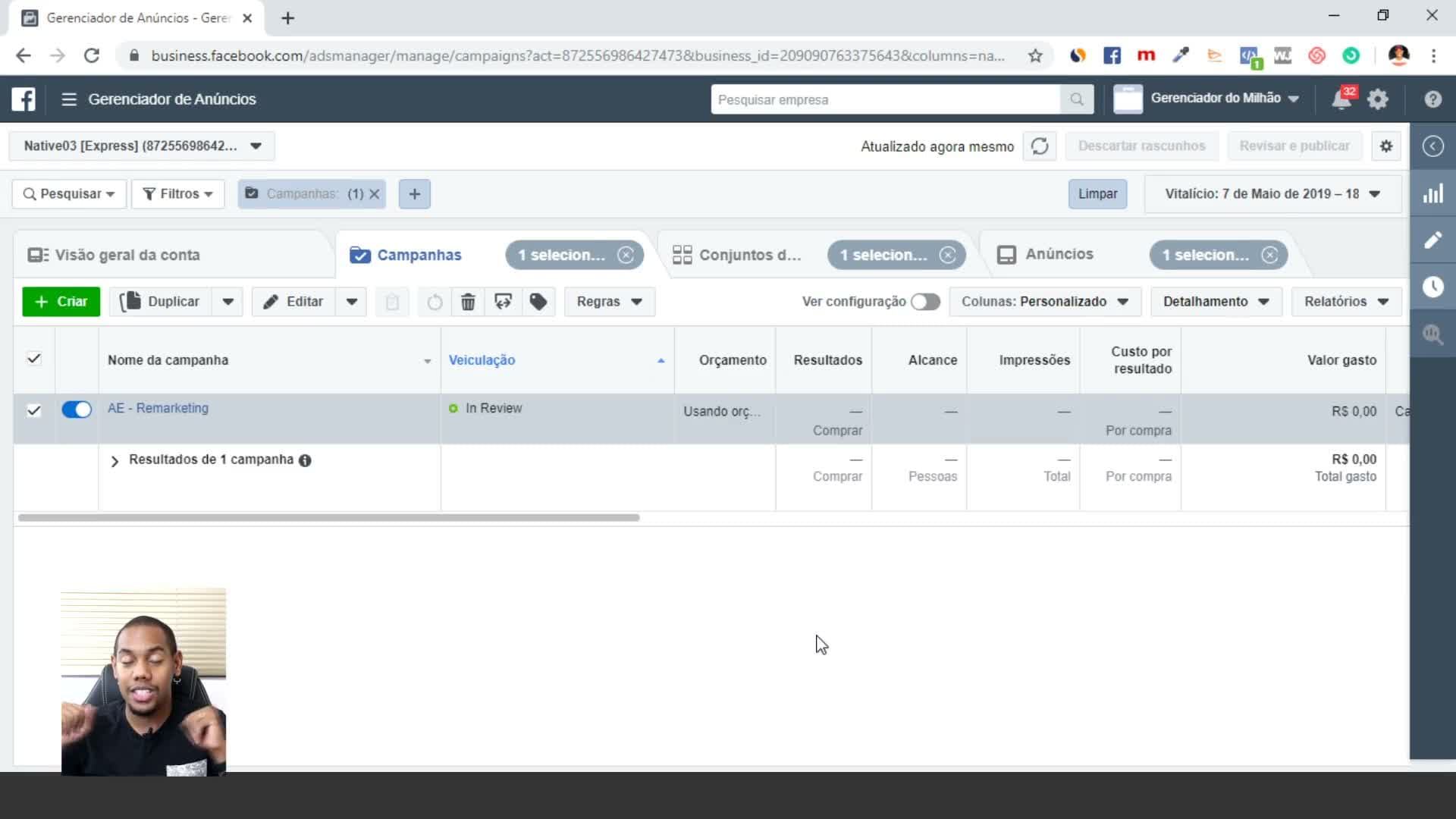The width and height of the screenshot is (1456, 819).
Task: Open the Vitalício date range dropdown
Action: [x=1272, y=194]
